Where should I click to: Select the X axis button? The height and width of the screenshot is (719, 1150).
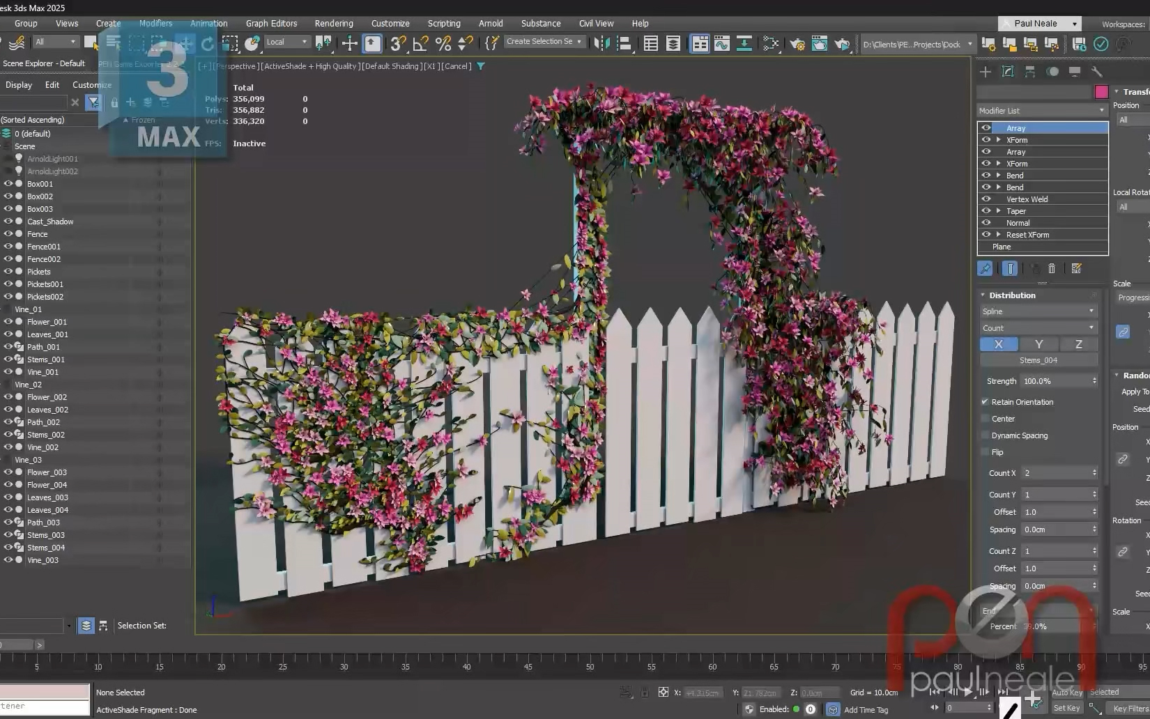(x=998, y=344)
